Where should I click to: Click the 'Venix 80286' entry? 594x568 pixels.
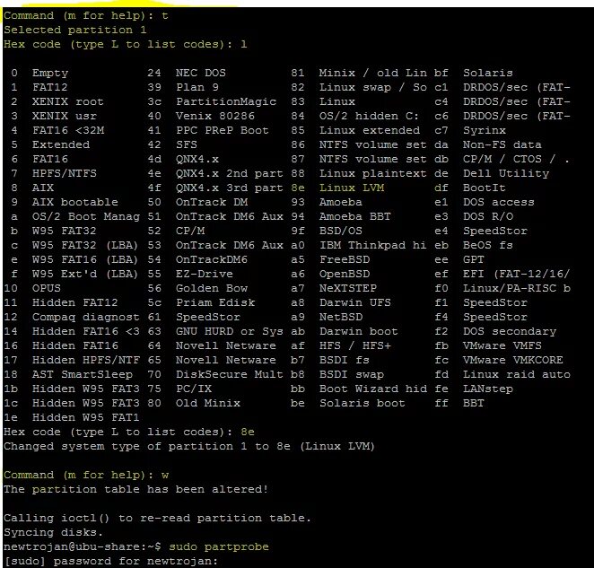click(215, 117)
